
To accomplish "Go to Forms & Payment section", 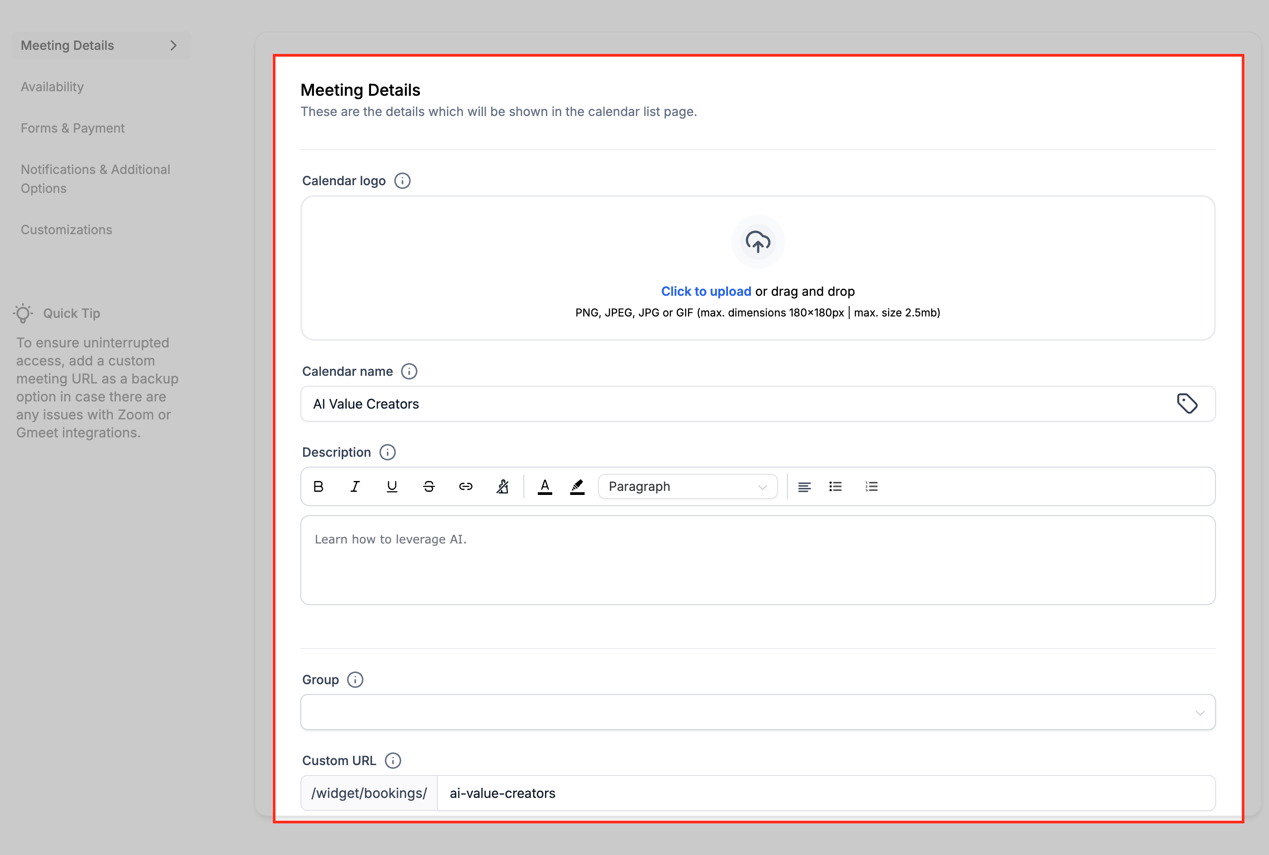I will 72,128.
